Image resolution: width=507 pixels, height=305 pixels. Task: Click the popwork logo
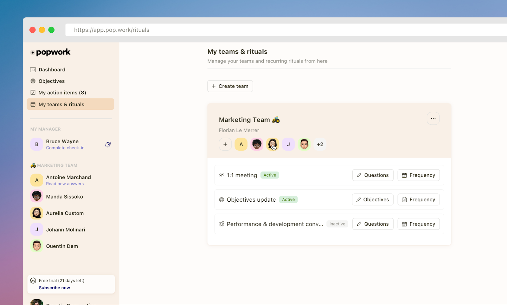pos(51,52)
